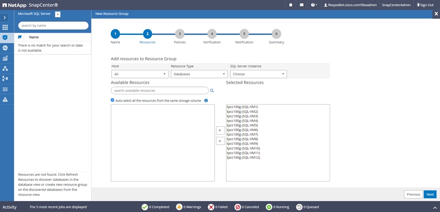Click the Warnings jobs triangle icon
The height and width of the screenshot is (212, 440).
pos(179,207)
